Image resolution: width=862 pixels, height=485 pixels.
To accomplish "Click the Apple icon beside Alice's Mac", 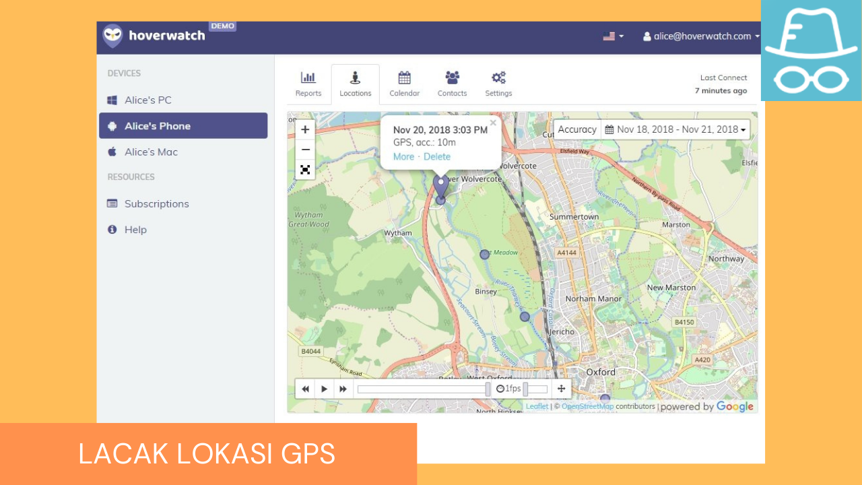I will click(112, 152).
